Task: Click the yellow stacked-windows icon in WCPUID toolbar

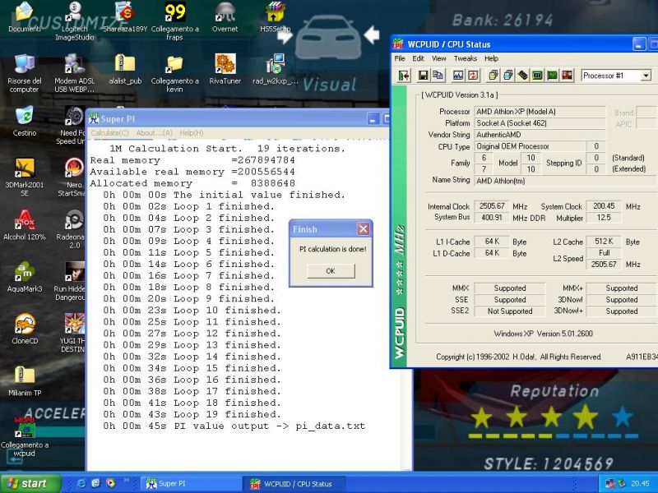Action: 493,76
